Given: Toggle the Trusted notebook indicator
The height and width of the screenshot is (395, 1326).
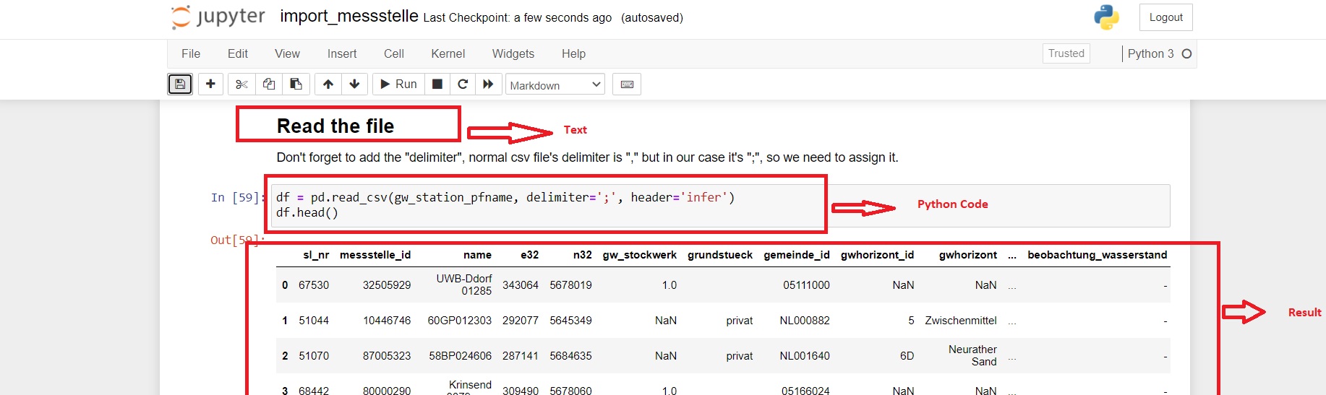Looking at the screenshot, I should [x=1066, y=53].
